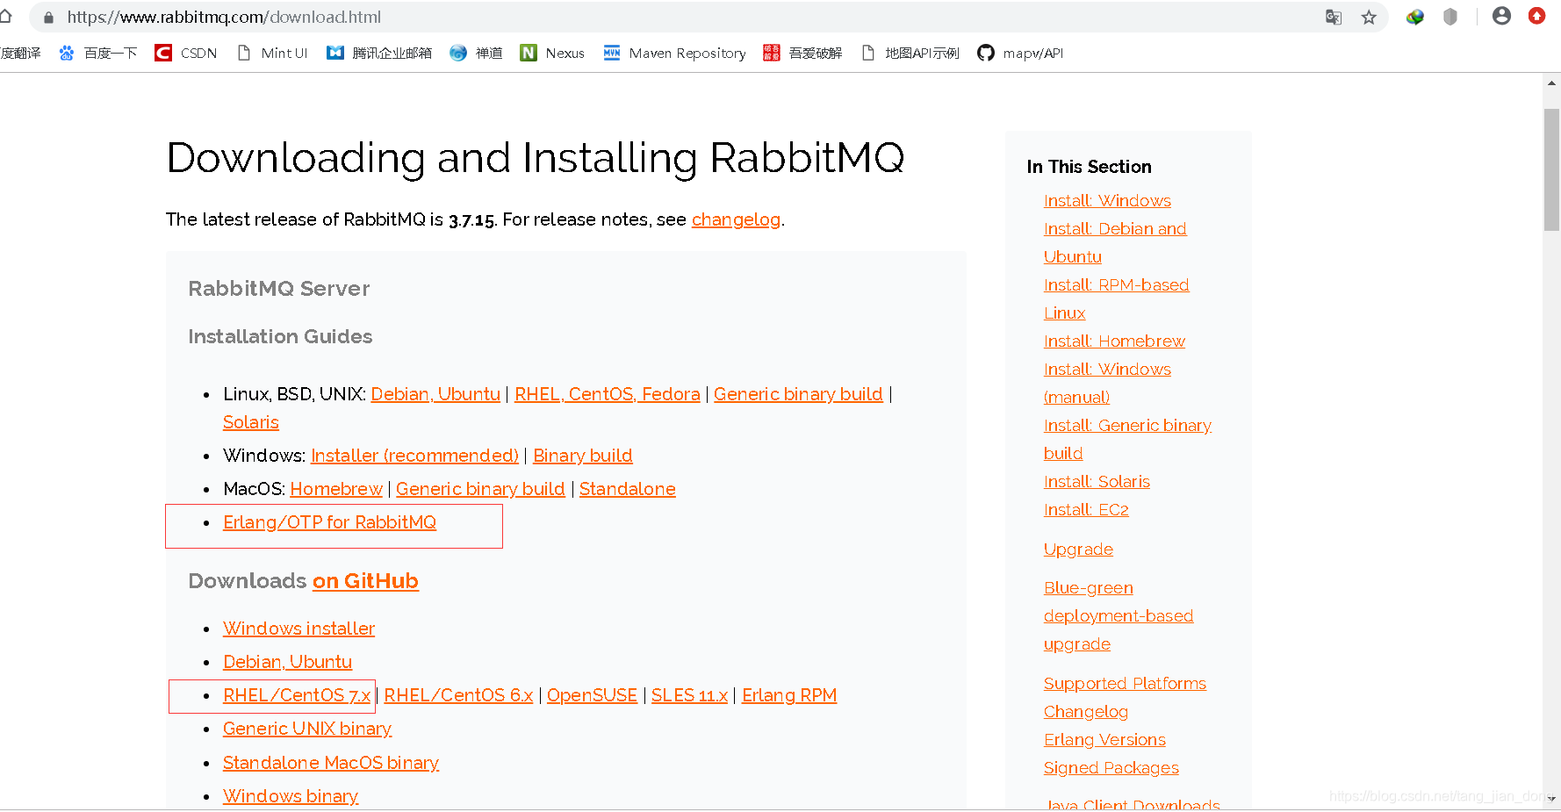Open Debian, Ubuntu download link
The image size is (1561, 812).
pyautogui.click(x=287, y=662)
